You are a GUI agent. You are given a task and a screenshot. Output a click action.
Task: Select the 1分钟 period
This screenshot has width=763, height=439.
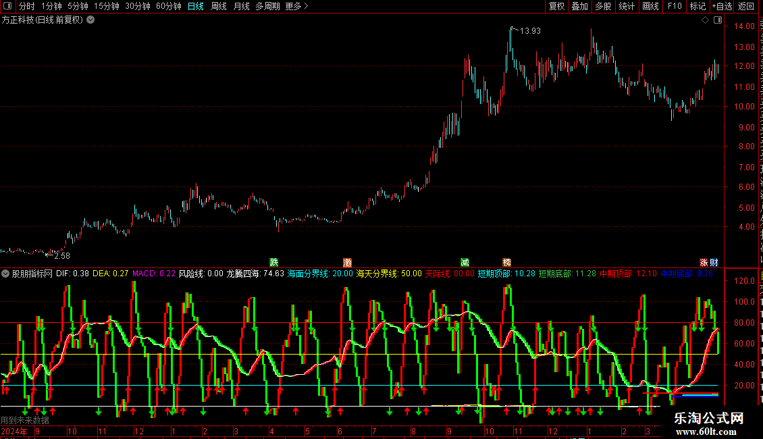(x=51, y=6)
